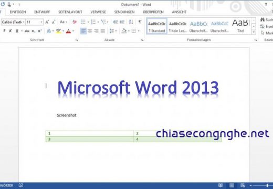The height and width of the screenshot is (189, 273).
Task: Apply the Standard style
Action: pos(156,26)
